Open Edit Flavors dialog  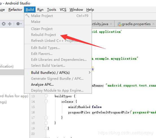point(58,54)
